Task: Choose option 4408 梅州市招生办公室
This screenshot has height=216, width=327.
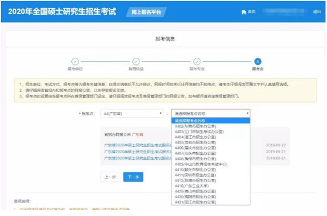Action: 210,159
